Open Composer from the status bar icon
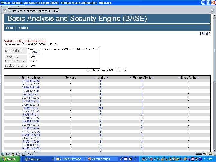216x162 pixels. point(18,154)
